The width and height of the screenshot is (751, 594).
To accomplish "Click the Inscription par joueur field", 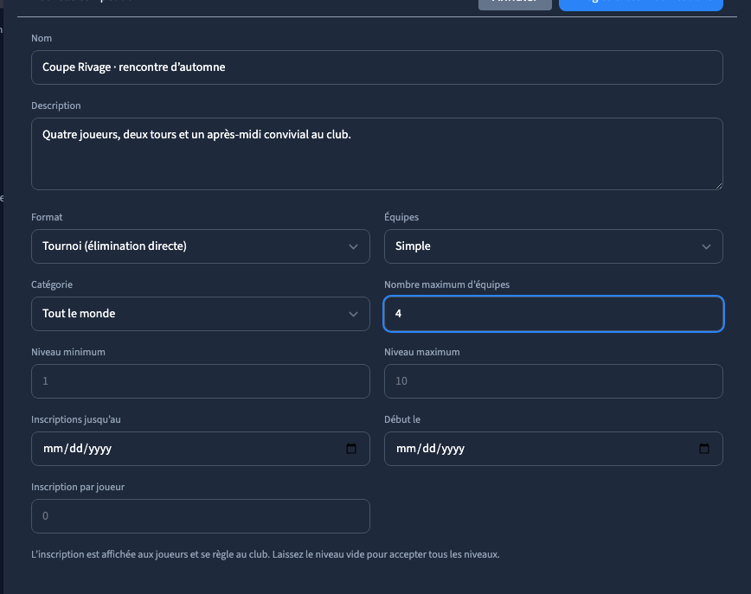I will [201, 516].
